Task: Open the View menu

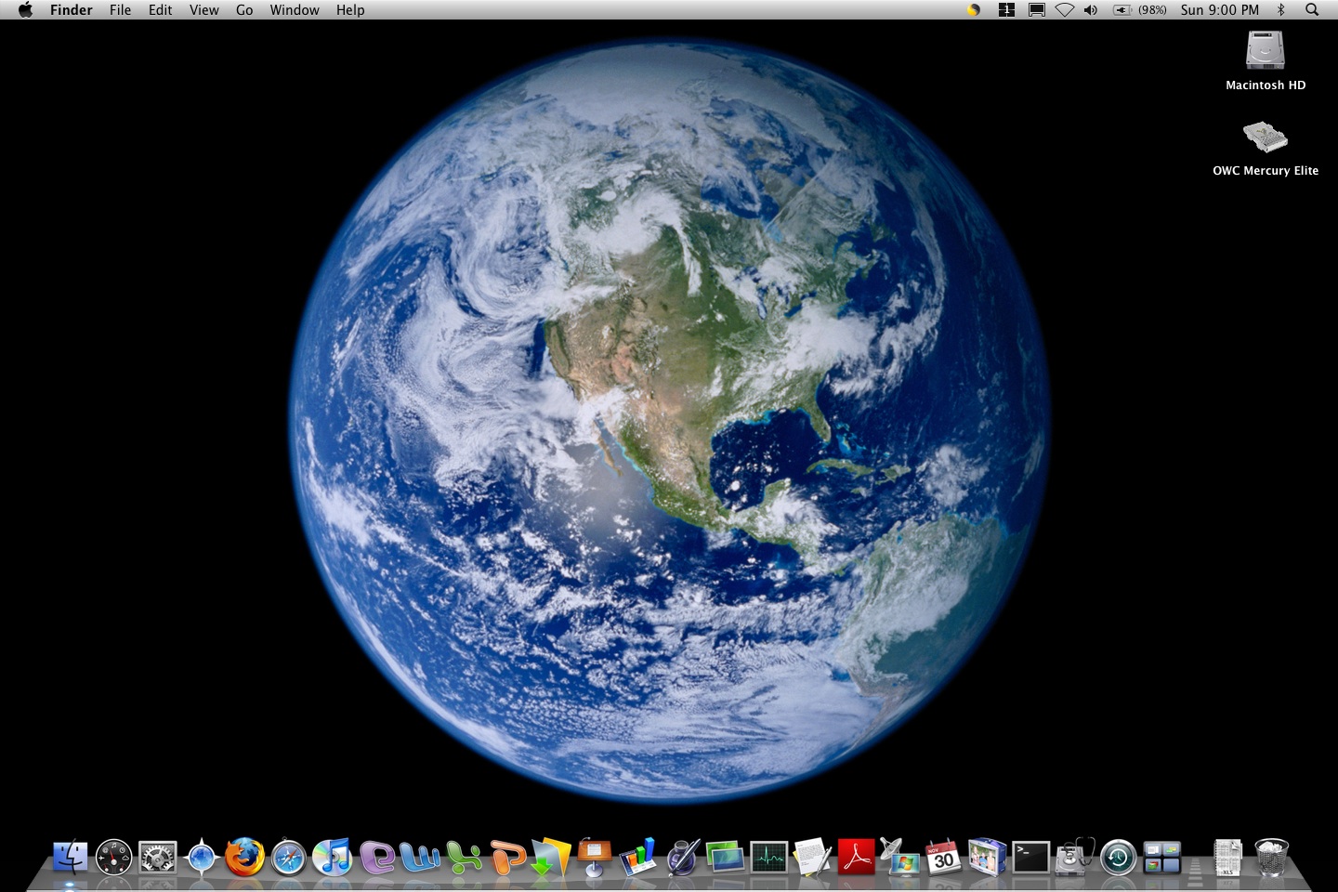Action: (203, 10)
